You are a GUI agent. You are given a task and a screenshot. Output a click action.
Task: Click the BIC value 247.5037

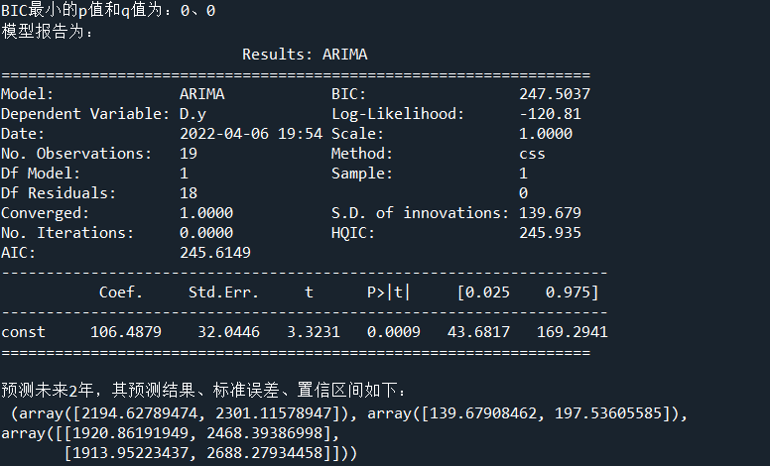point(555,94)
